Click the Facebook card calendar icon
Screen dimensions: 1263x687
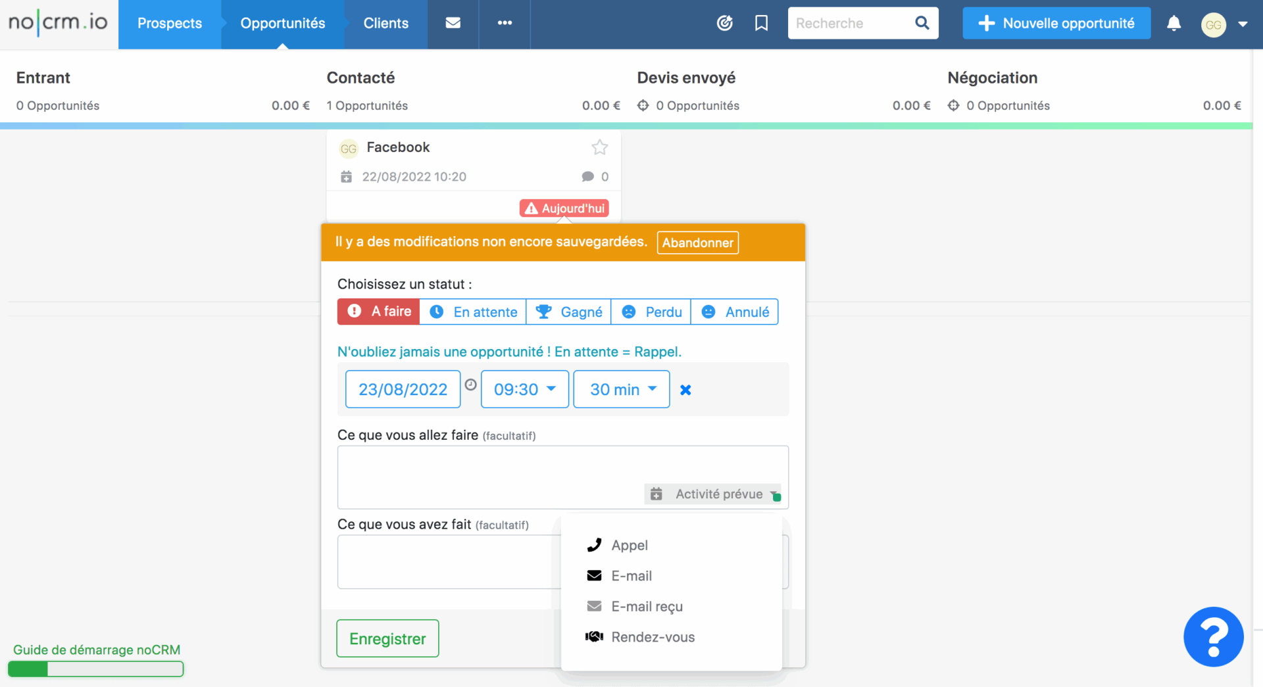[x=346, y=176]
